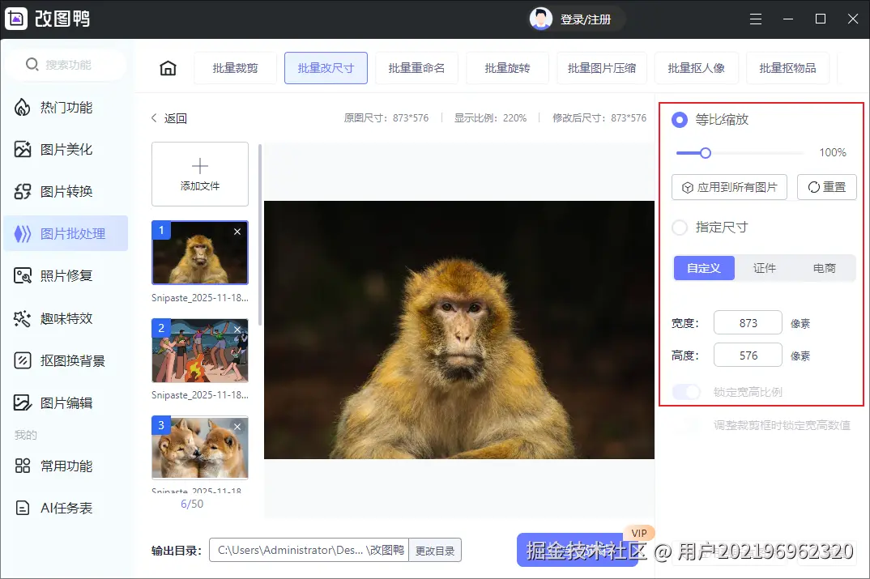Click the 原图尺寸: 873*576 text

tap(386, 118)
